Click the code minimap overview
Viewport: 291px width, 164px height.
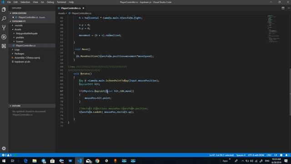pos(274,29)
